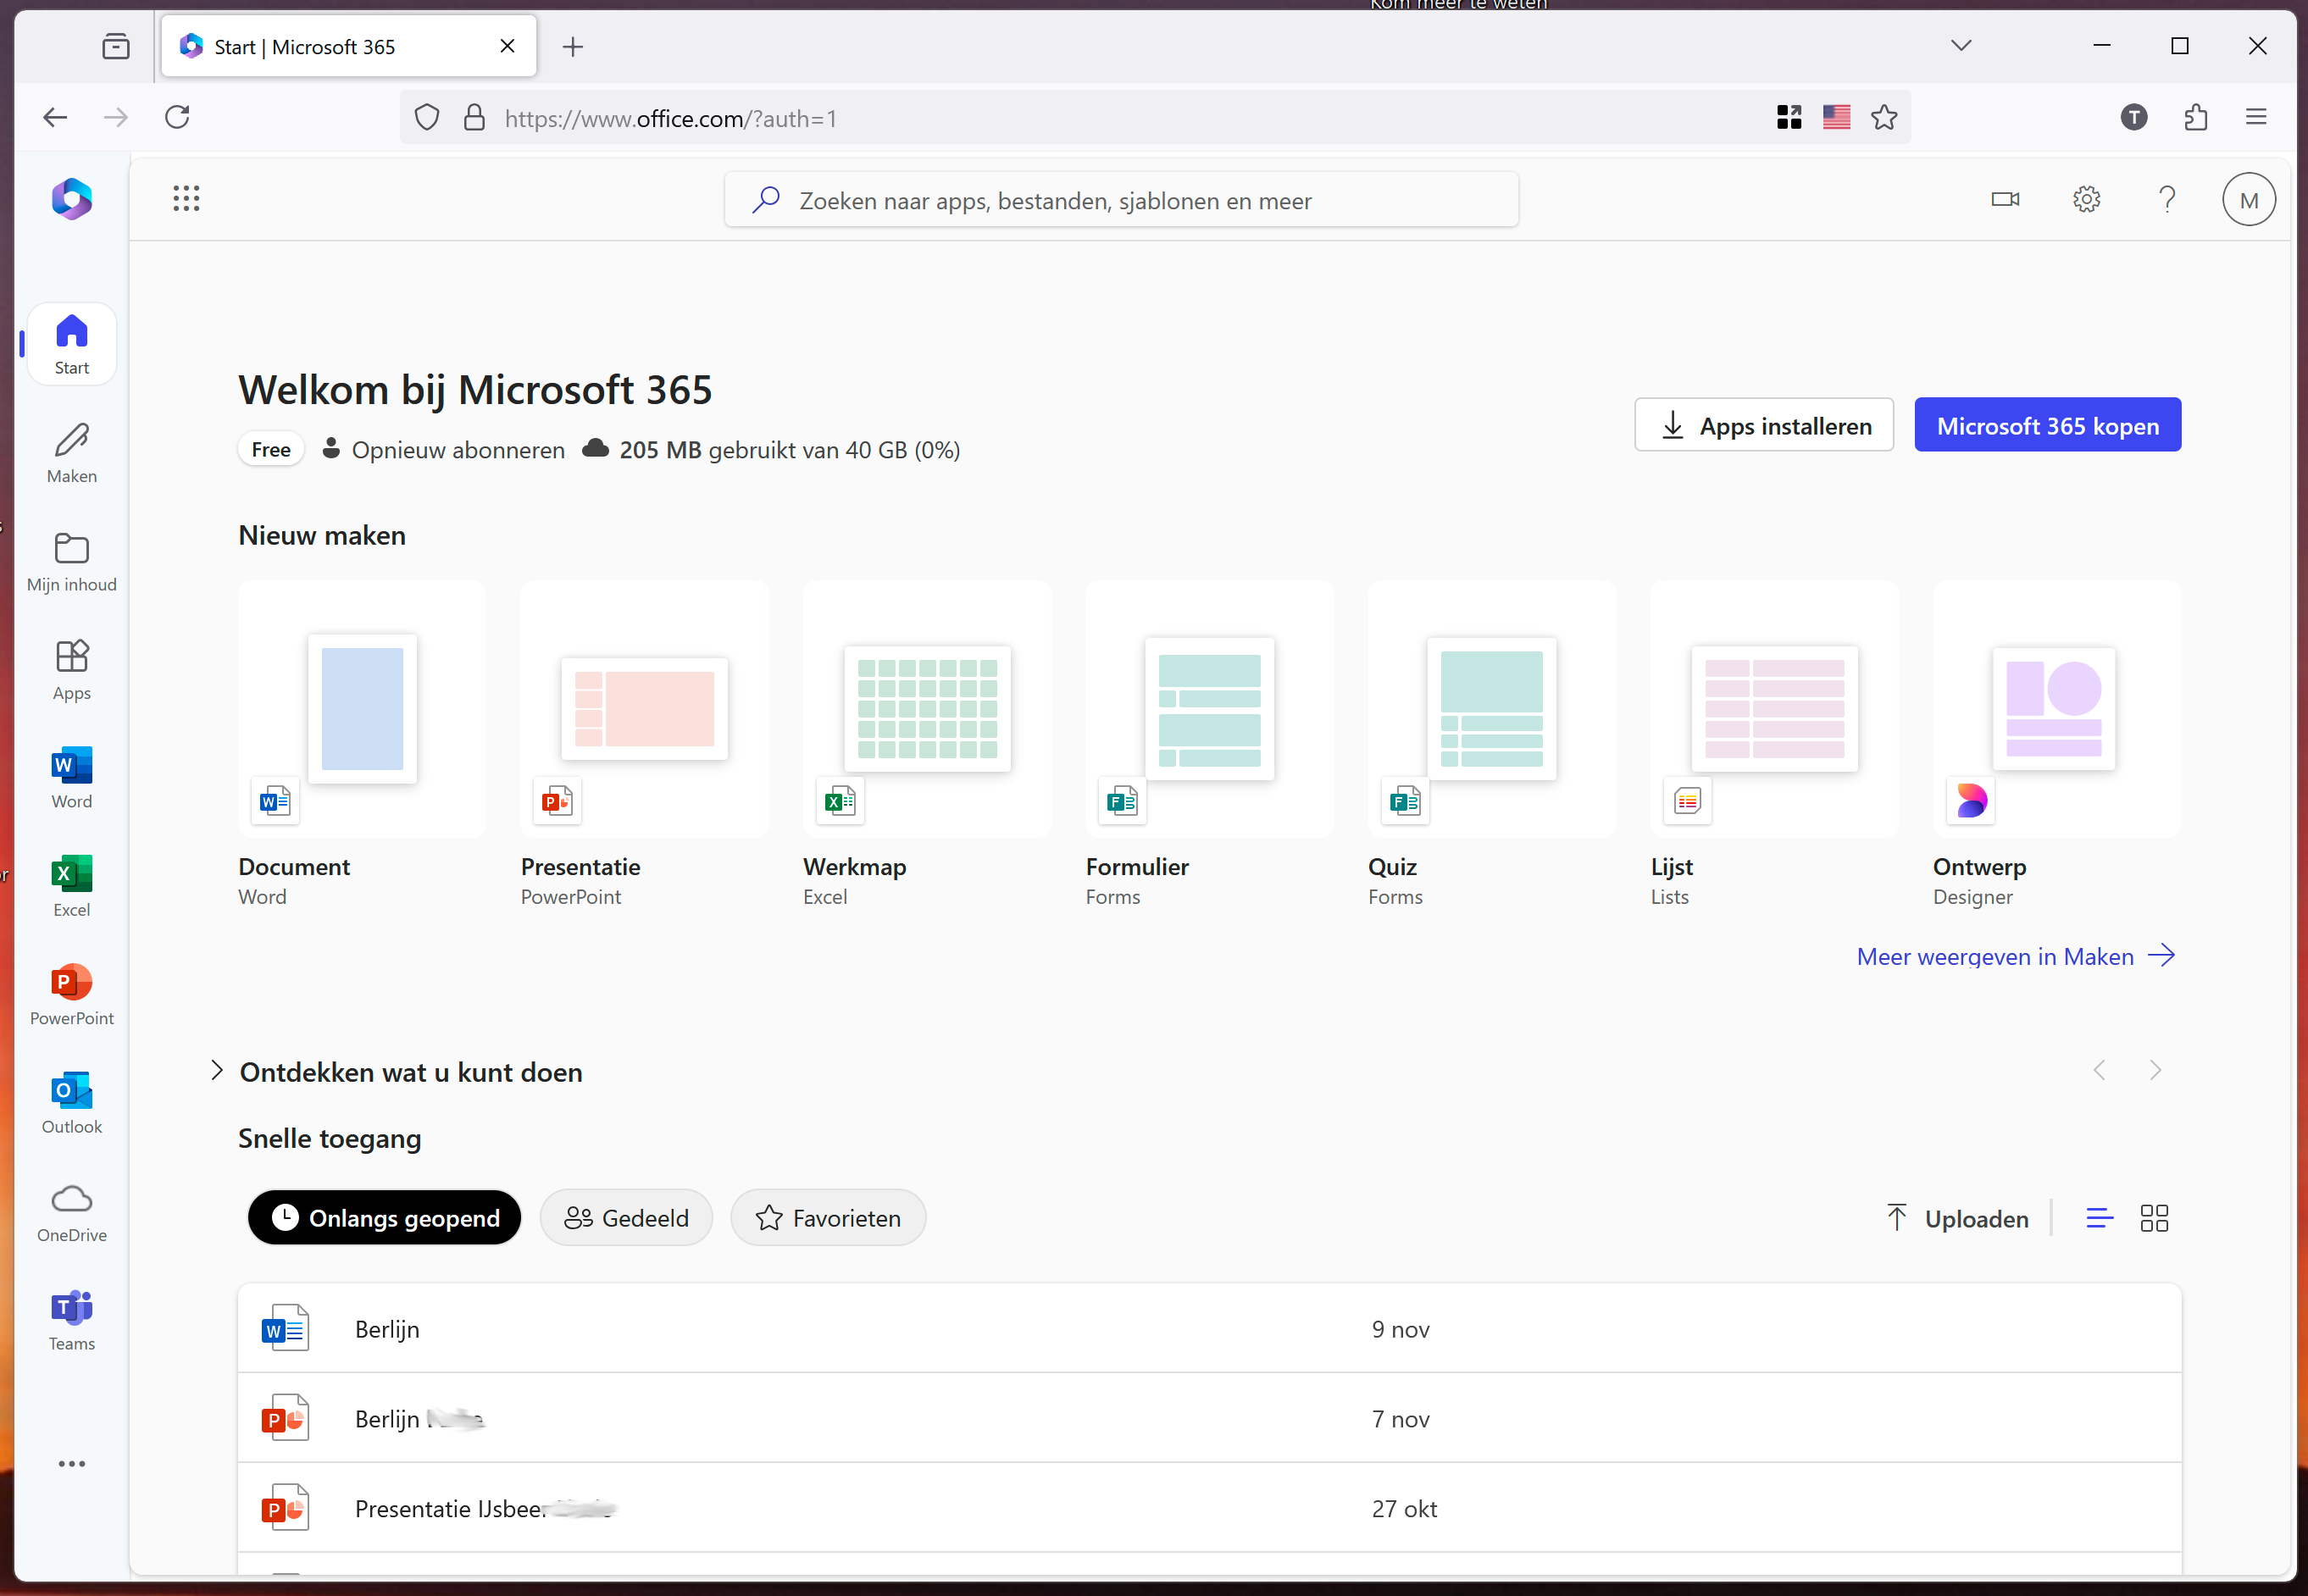Open OneDrive from the sidebar
2308x1596 pixels.
[x=72, y=1211]
